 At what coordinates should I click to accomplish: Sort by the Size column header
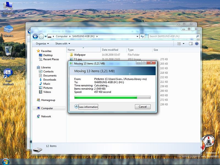coord(161,50)
